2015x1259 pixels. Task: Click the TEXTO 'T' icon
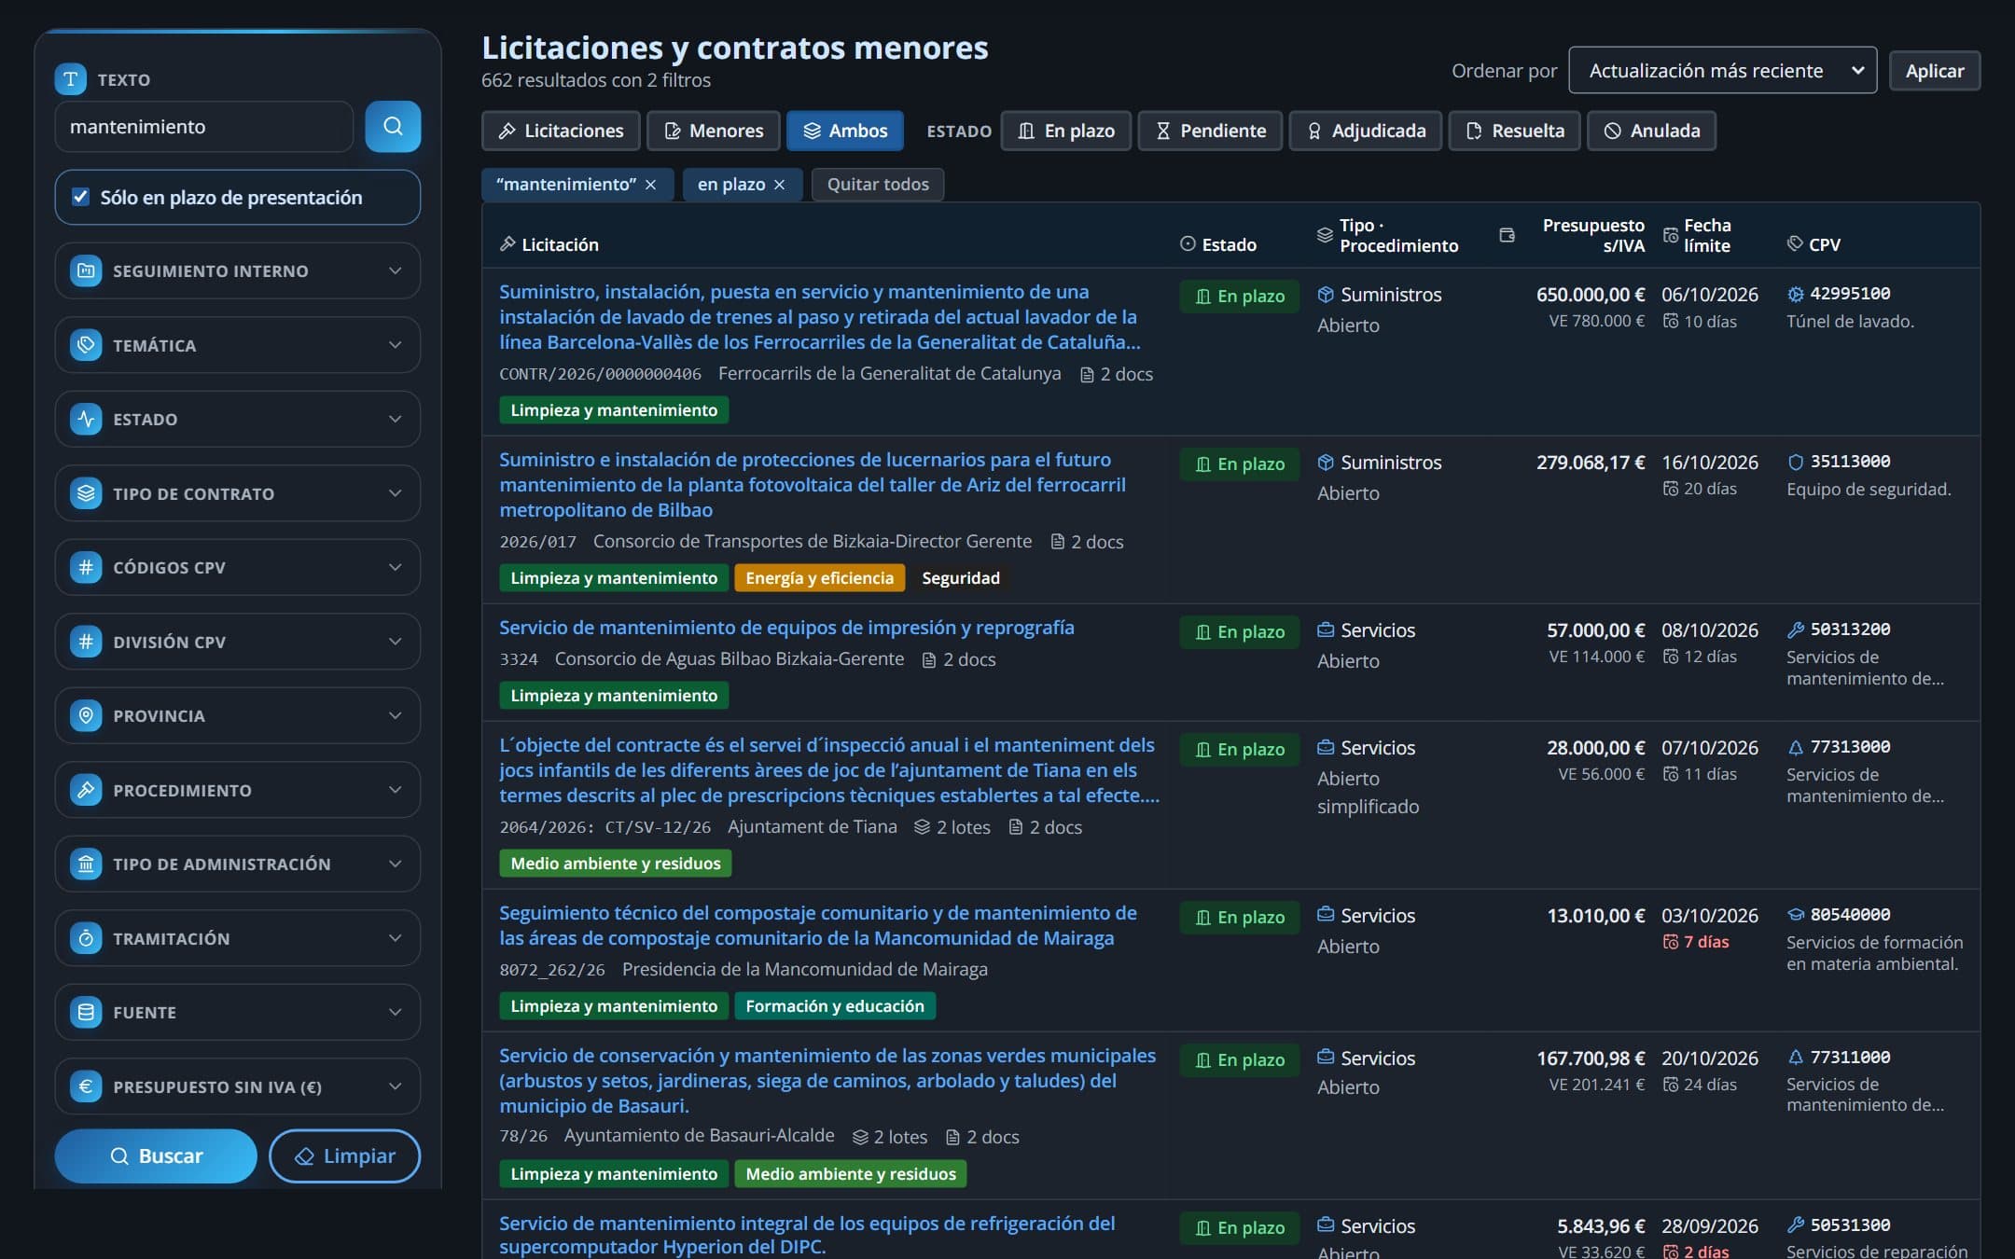click(x=70, y=79)
